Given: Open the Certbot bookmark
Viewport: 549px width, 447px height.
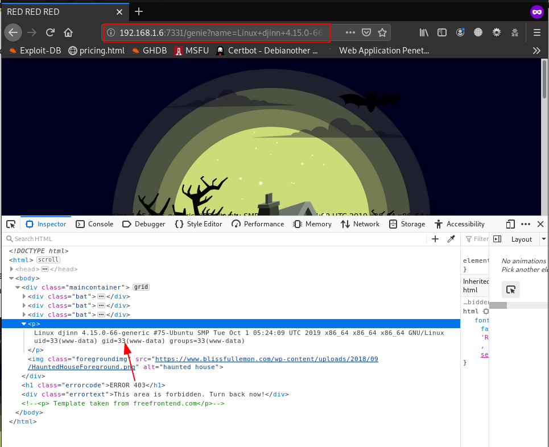Looking at the screenshot, I should pos(267,51).
